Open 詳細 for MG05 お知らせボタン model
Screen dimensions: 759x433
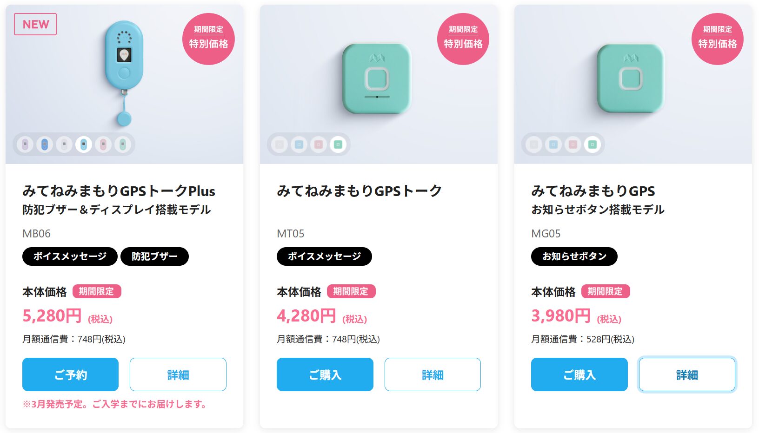click(x=687, y=374)
